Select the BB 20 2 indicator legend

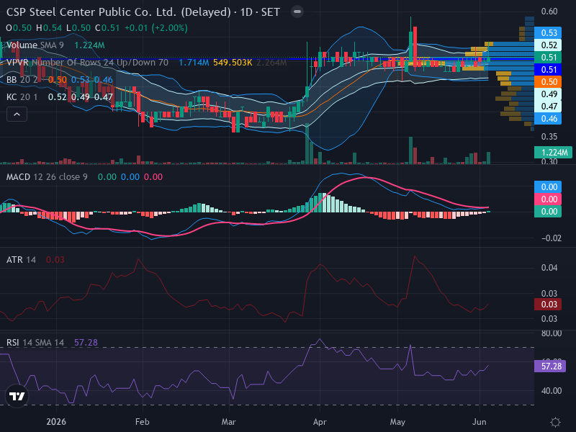coord(22,80)
